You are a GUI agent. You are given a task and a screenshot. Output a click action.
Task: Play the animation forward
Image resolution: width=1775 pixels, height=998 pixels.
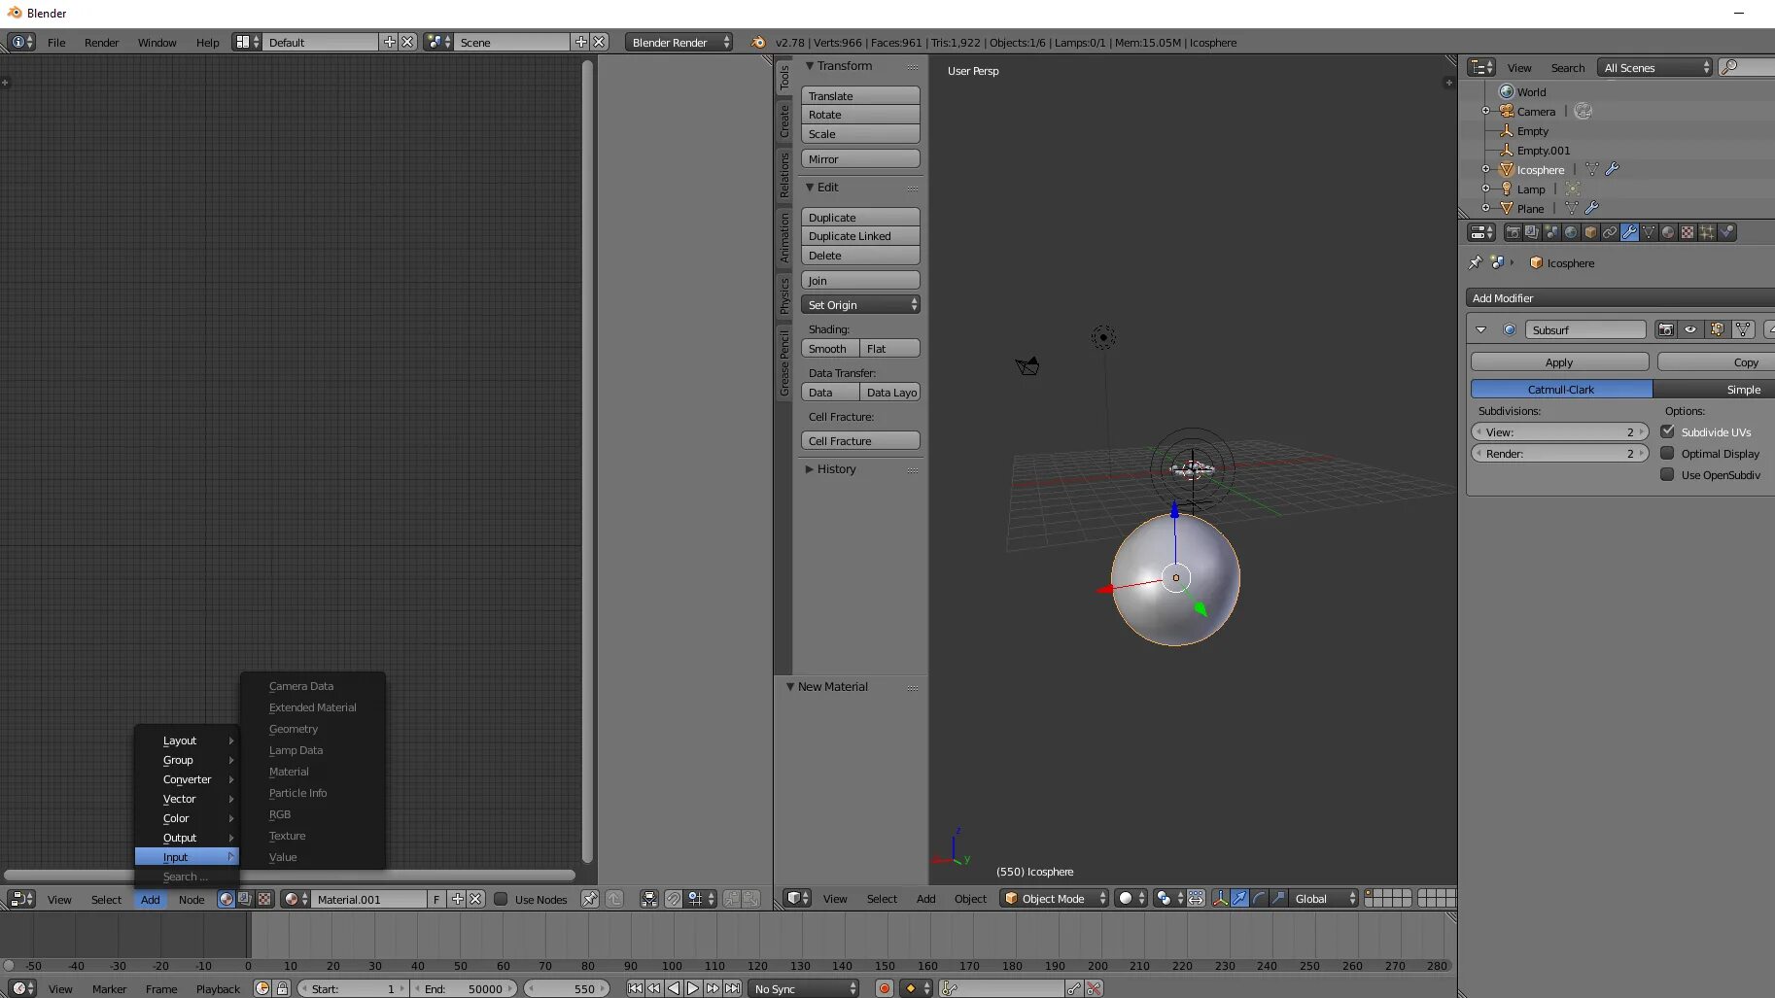pos(693,988)
